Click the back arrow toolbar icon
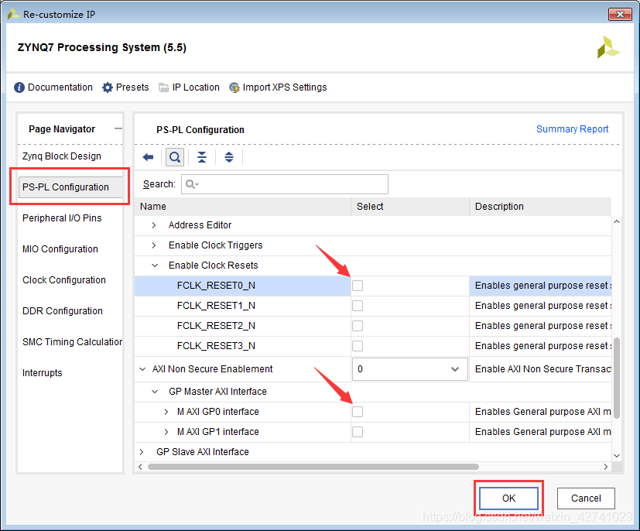Screen dimensions: 640x531 tap(148, 157)
